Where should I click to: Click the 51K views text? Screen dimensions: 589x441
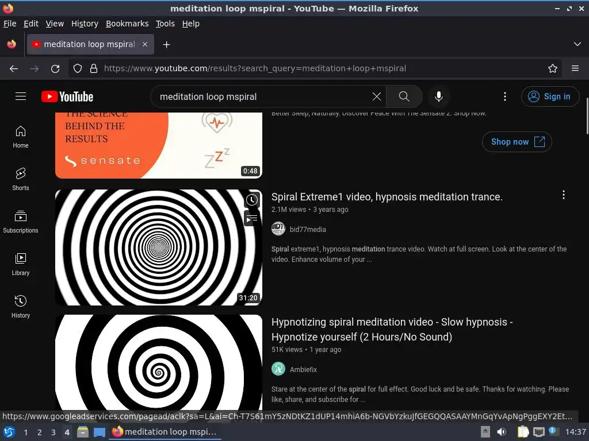point(286,350)
